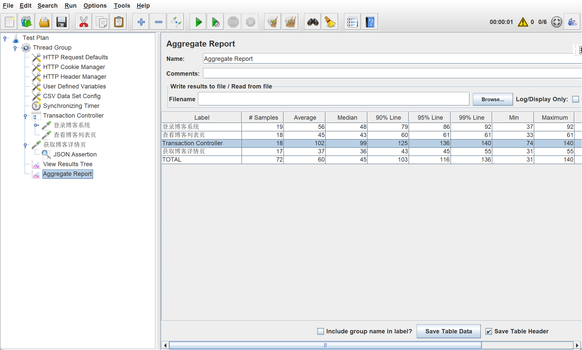Click the horizontal scrollbar thumb

325,345
